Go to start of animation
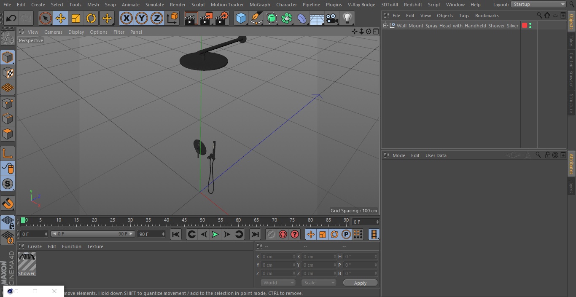 pyautogui.click(x=176, y=234)
